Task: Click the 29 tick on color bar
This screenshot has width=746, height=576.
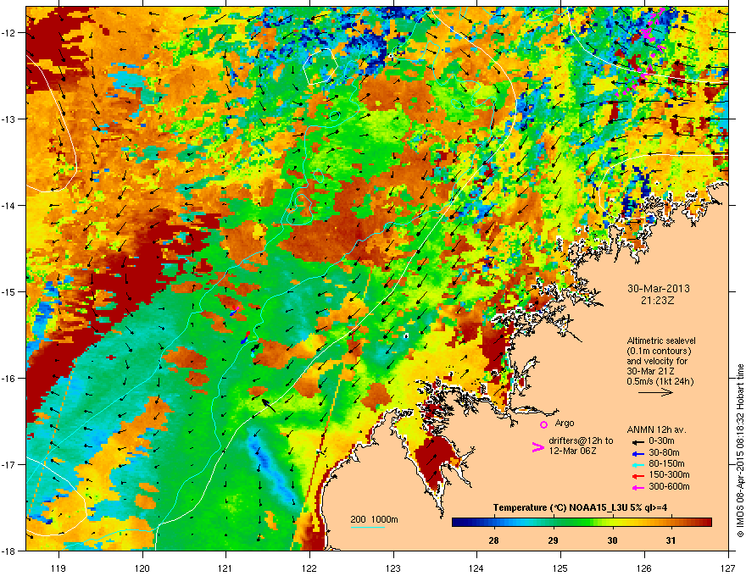Action: point(553,540)
